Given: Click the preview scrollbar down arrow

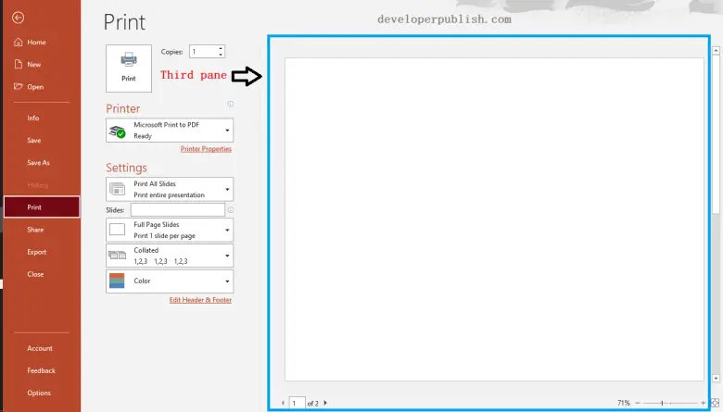Looking at the screenshot, I should click(717, 379).
